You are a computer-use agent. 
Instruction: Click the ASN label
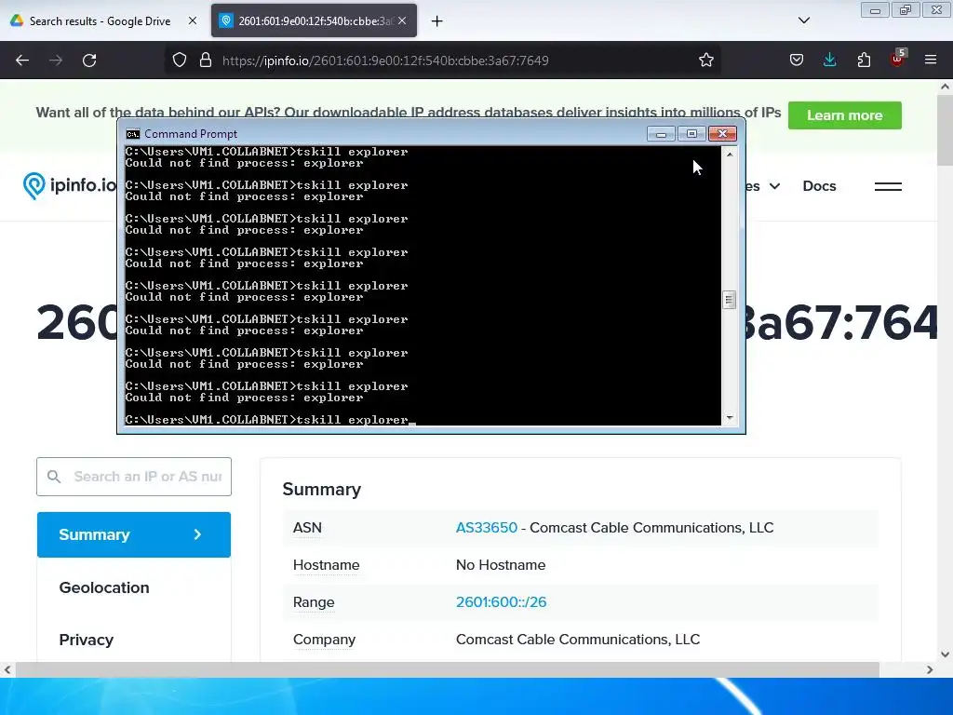307,528
